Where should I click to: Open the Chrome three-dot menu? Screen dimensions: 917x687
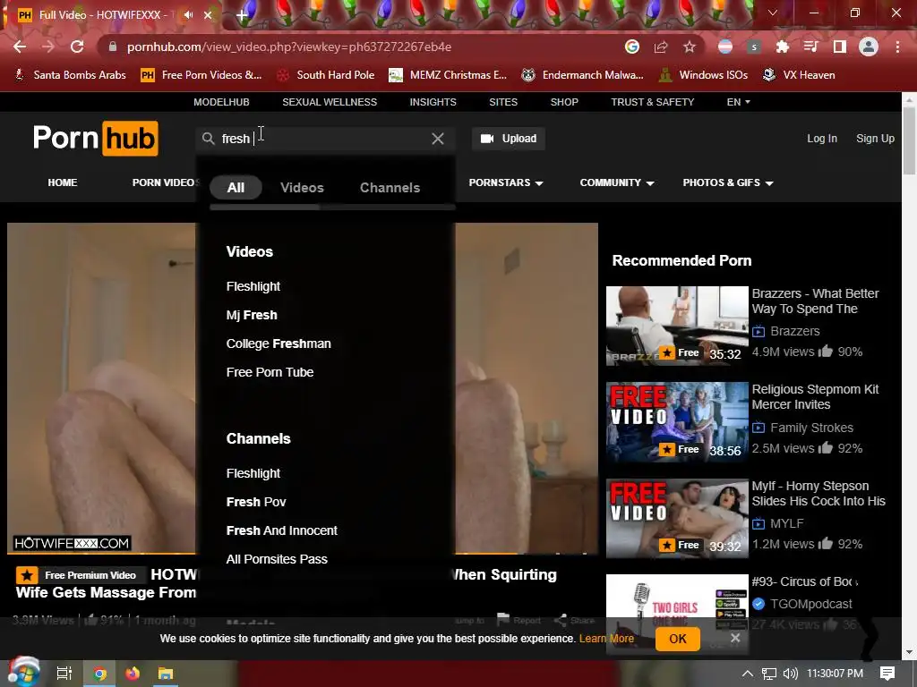click(x=897, y=47)
